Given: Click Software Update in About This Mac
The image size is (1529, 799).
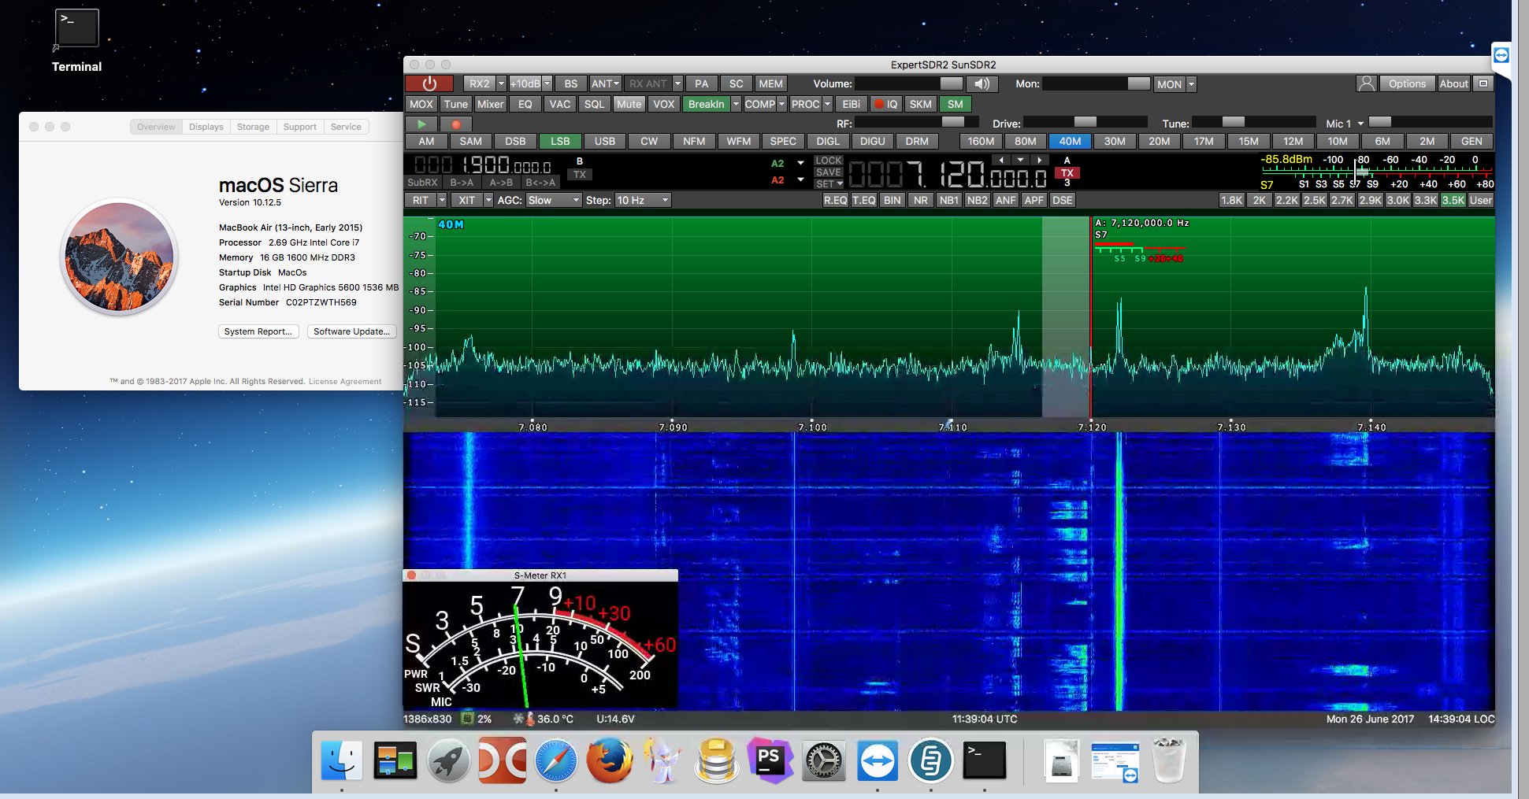Looking at the screenshot, I should pos(351,331).
